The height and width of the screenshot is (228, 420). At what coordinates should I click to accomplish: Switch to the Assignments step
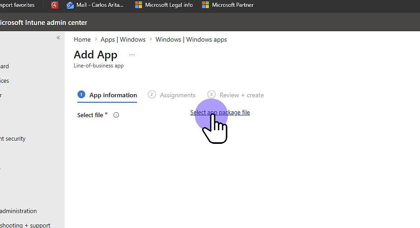pyautogui.click(x=172, y=95)
